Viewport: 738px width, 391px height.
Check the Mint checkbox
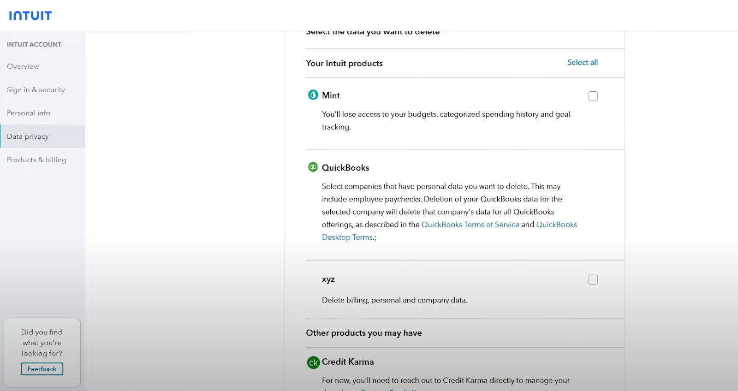click(x=593, y=96)
